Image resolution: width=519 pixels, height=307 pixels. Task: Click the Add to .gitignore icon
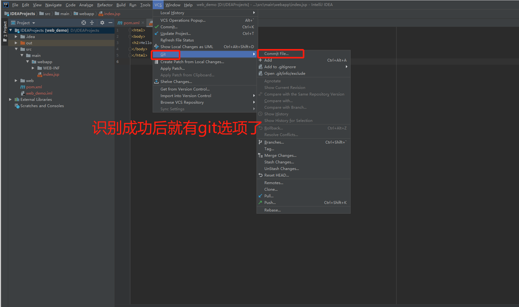pos(260,67)
